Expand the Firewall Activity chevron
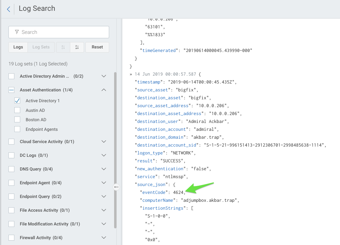The height and width of the screenshot is (245, 340). (x=104, y=238)
